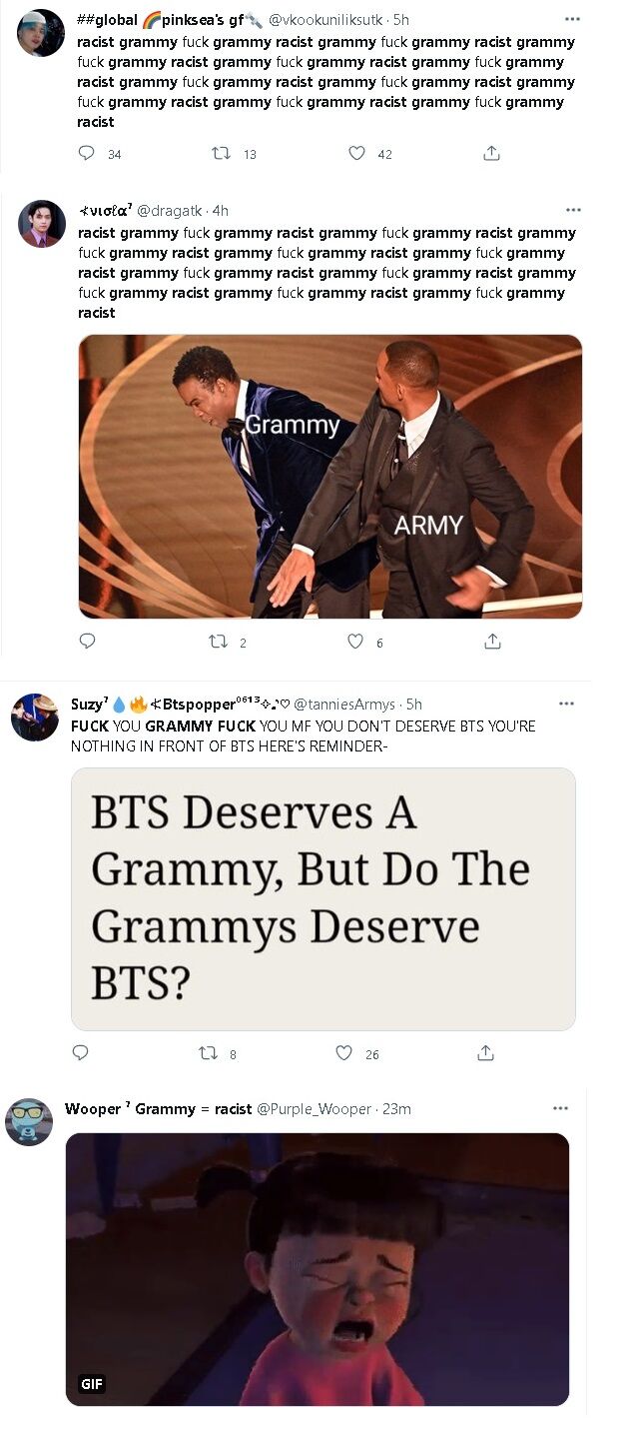The image size is (641, 1435).
Task: Share Suzy's BTS Deserves A Grammy tweet
Action: [485, 1052]
